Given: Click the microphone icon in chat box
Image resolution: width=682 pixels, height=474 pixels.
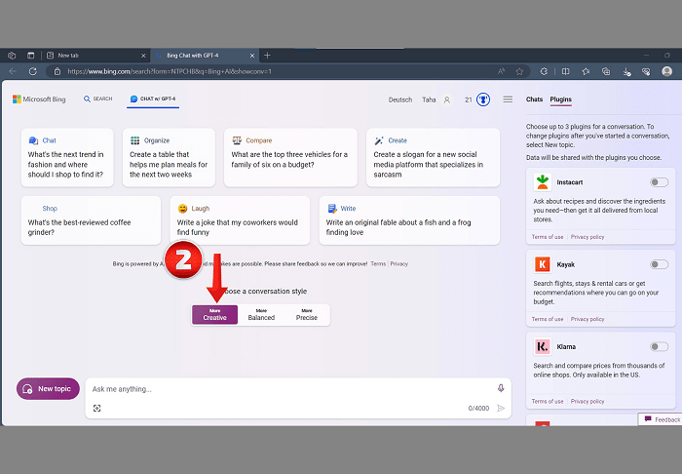Looking at the screenshot, I should point(501,388).
